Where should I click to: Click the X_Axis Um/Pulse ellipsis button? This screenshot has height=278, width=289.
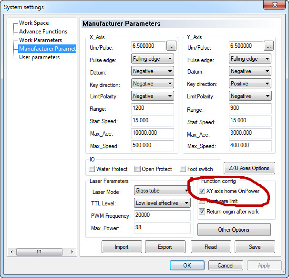tap(172, 46)
